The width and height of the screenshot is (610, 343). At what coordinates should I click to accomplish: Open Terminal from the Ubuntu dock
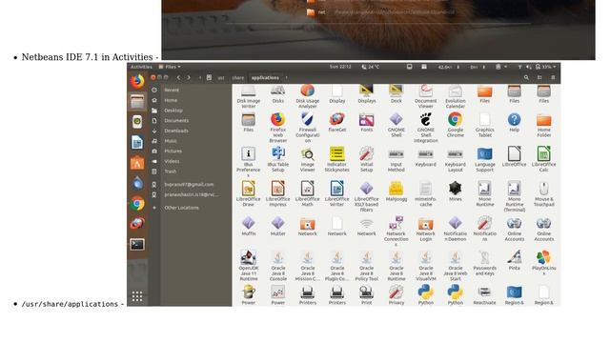(137, 244)
